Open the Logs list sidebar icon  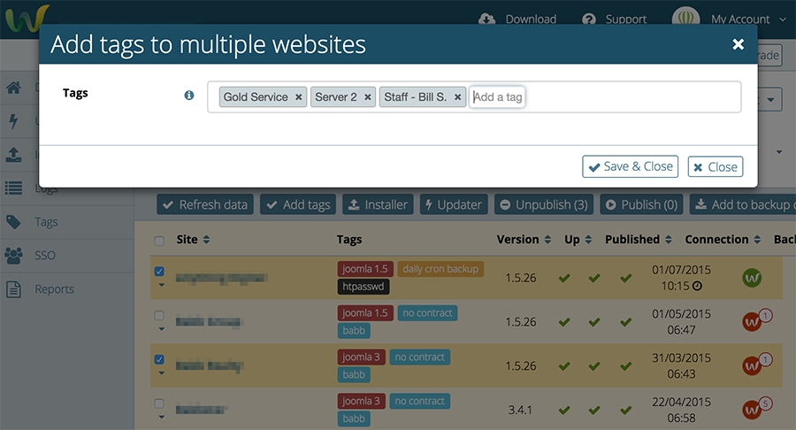[13, 188]
